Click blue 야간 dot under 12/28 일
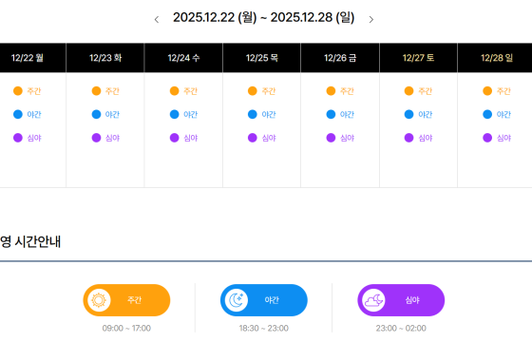 click(x=487, y=114)
